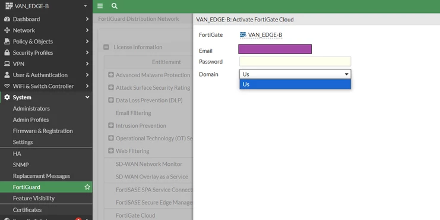Click the hamburger menu icon in top bar

[x=100, y=6]
